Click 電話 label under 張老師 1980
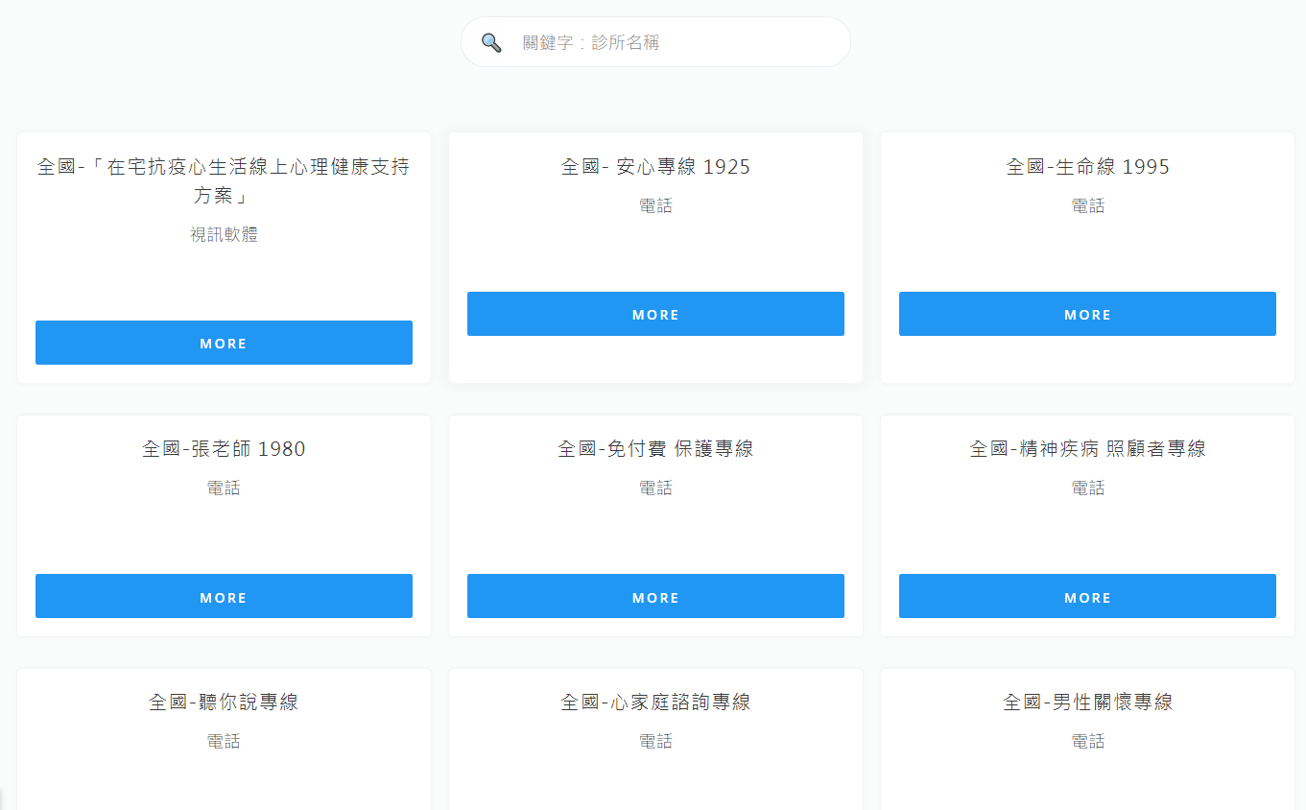This screenshot has width=1306, height=810. click(224, 488)
